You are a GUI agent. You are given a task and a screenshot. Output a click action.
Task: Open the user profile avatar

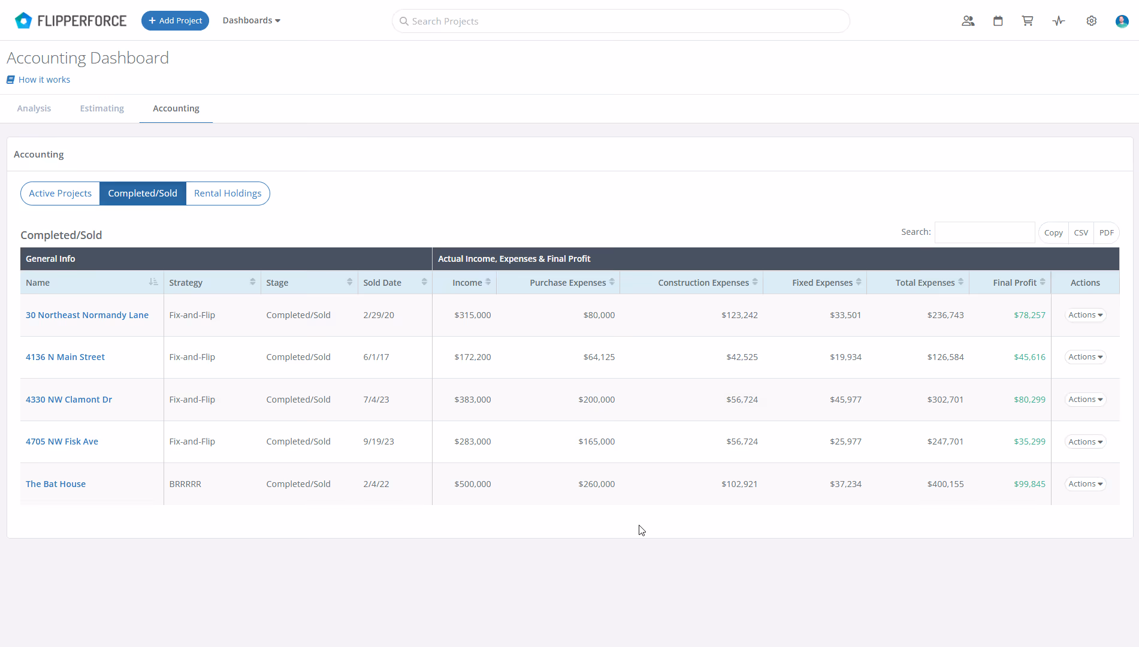(x=1122, y=21)
